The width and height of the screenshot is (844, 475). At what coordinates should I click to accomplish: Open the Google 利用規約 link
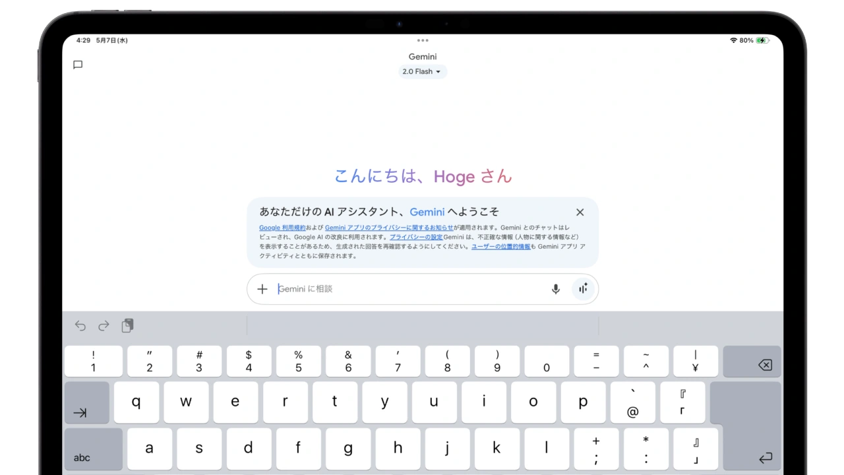[x=282, y=228]
